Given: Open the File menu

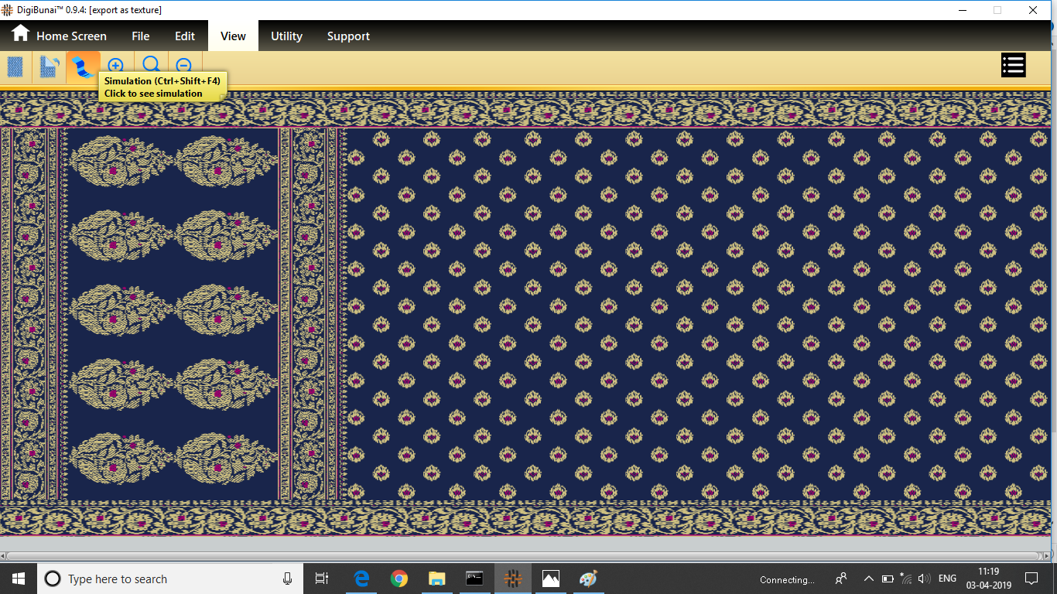Looking at the screenshot, I should pyautogui.click(x=140, y=36).
